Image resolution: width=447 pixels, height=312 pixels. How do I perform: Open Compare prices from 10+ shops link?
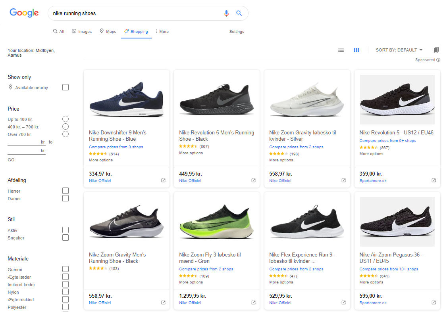tap(389, 269)
